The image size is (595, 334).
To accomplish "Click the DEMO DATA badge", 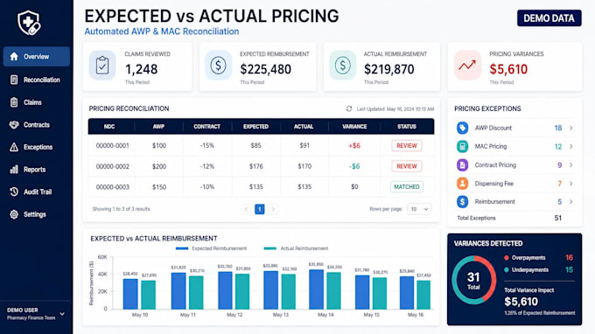I will (549, 18).
